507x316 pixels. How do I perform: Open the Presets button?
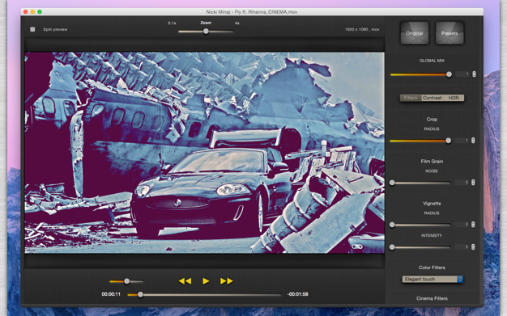coord(449,33)
